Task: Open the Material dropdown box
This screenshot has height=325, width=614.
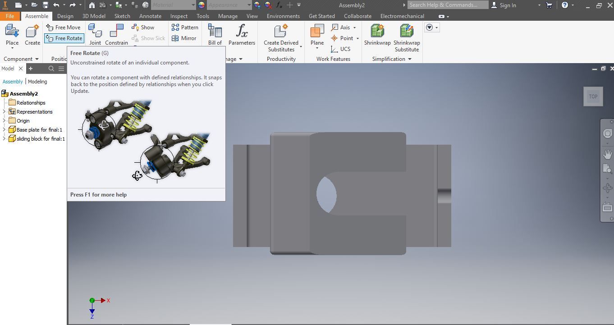Action: click(173, 5)
